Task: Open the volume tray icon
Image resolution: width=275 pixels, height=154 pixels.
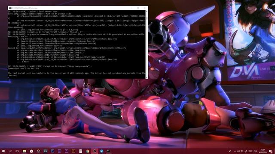Action: click(x=238, y=151)
